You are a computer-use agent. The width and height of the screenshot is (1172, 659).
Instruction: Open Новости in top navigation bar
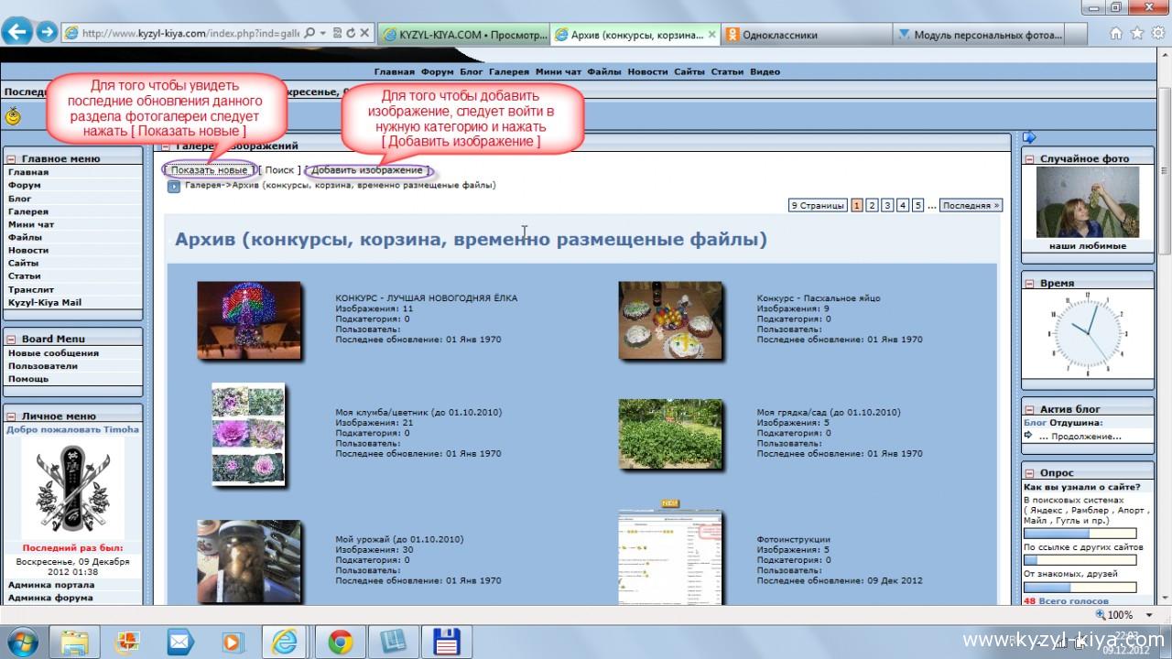[647, 71]
